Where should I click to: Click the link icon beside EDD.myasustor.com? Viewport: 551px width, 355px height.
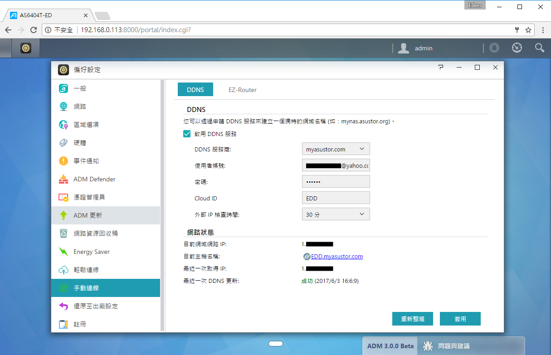[307, 257]
